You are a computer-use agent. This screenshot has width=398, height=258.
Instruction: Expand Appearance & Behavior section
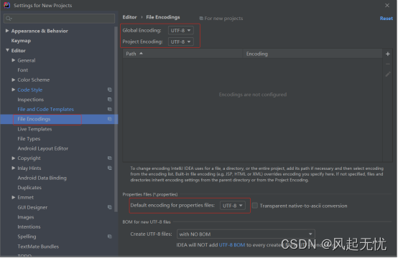pos(7,31)
